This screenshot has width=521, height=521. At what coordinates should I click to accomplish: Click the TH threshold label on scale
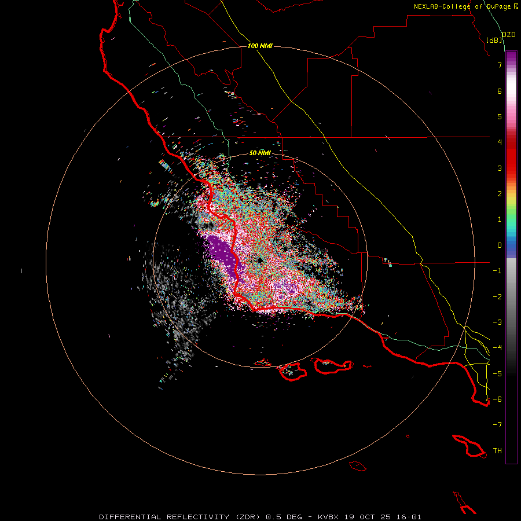(497, 451)
